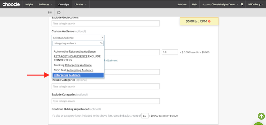Open the Hi Kimberly user menu
Viewport: 266px width, 125px height.
(x=255, y=4)
